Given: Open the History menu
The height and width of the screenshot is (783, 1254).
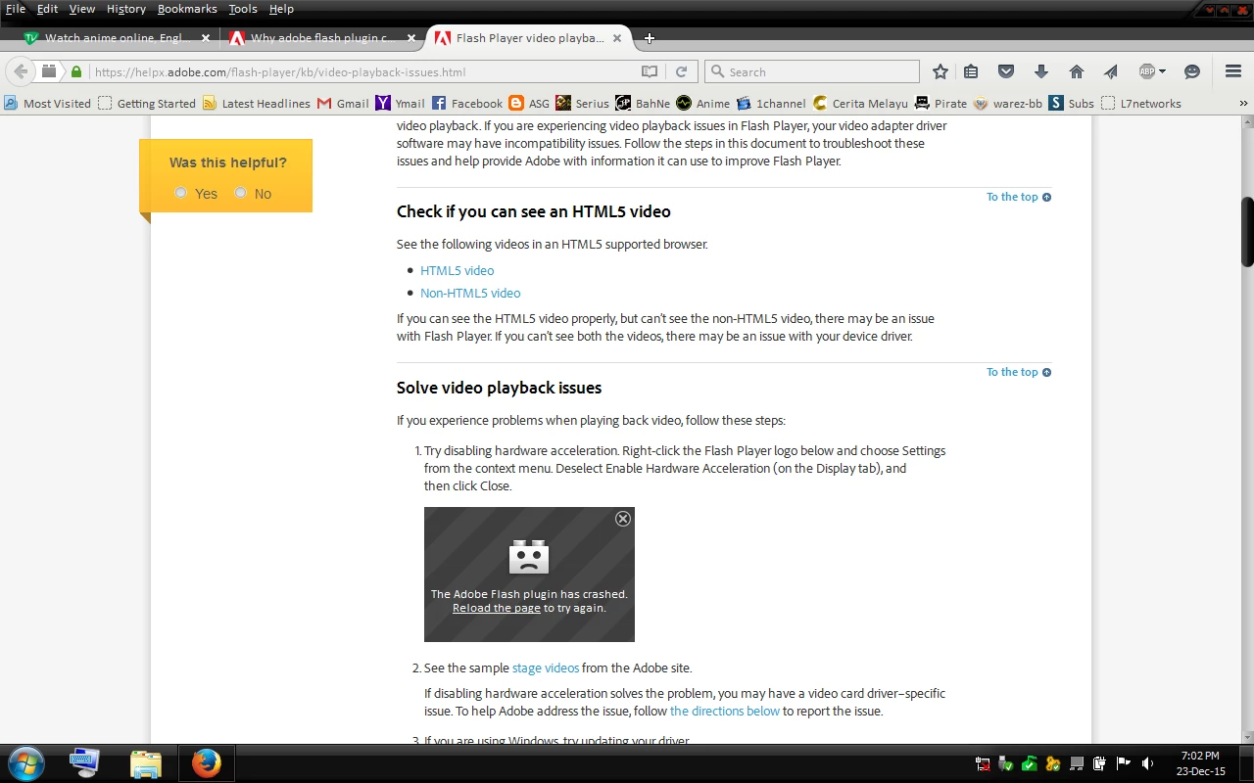Looking at the screenshot, I should point(125,9).
